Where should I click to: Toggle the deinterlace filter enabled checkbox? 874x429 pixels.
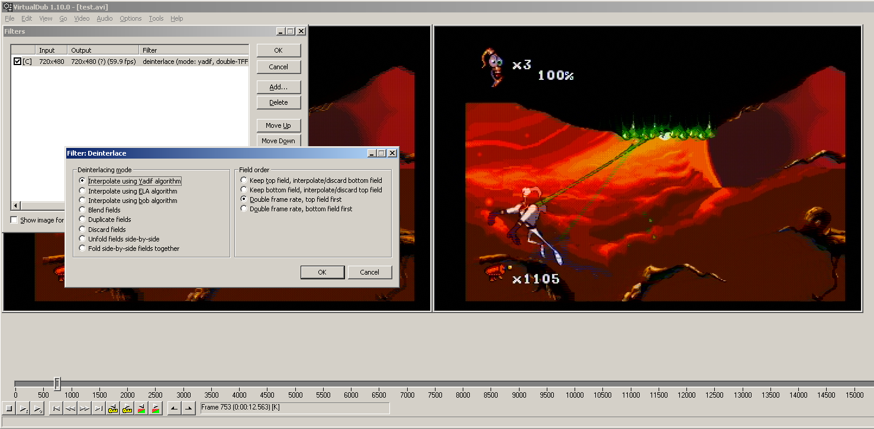pyautogui.click(x=18, y=62)
